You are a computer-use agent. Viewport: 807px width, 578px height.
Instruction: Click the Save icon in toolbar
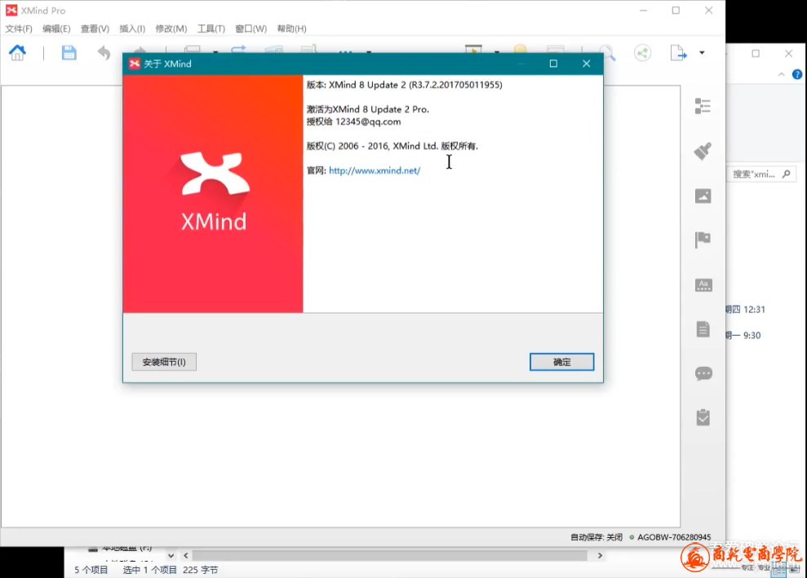[x=69, y=53]
